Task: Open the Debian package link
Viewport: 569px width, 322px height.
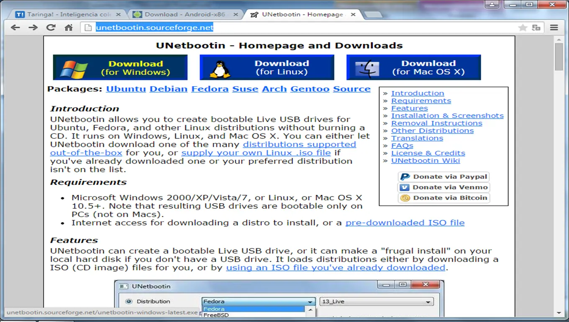Action: pos(169,89)
